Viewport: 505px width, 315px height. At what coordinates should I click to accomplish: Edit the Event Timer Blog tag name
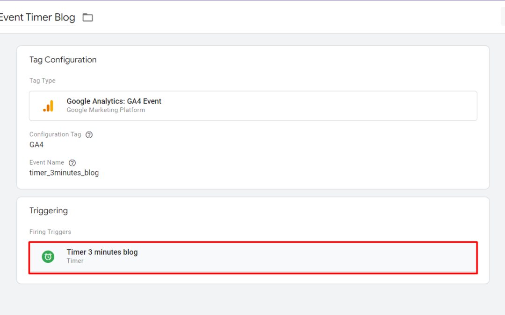click(37, 18)
